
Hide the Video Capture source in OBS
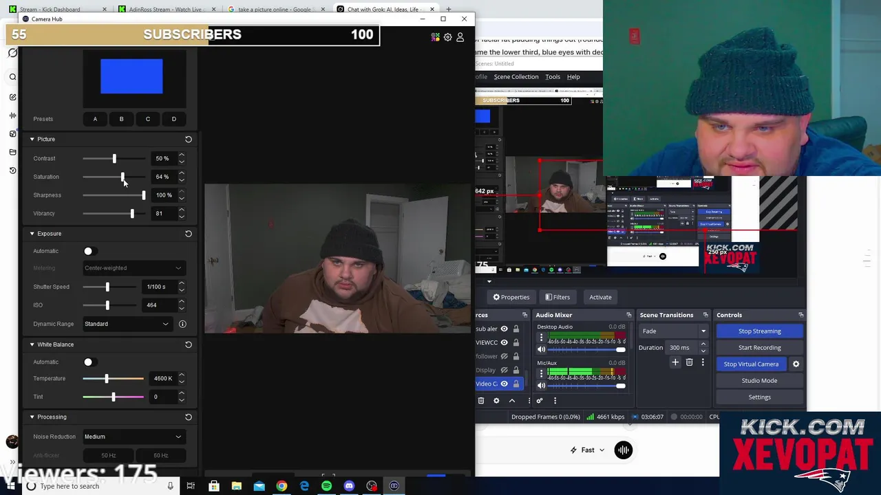tap(504, 384)
